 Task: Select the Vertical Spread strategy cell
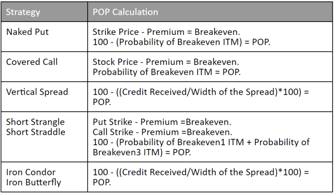44,97
